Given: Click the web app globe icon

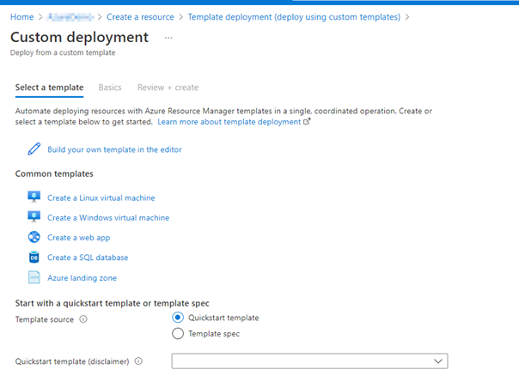Looking at the screenshot, I should pos(34,237).
